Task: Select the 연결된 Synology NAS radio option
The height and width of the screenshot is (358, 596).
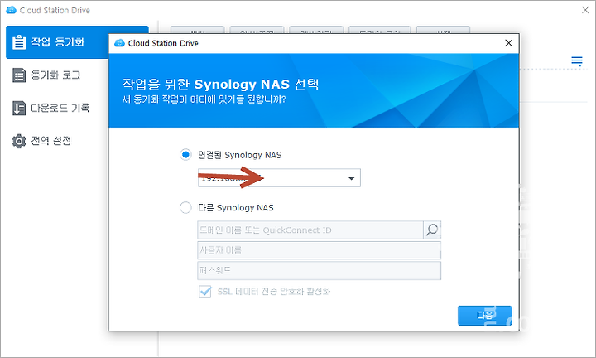Action: point(185,155)
